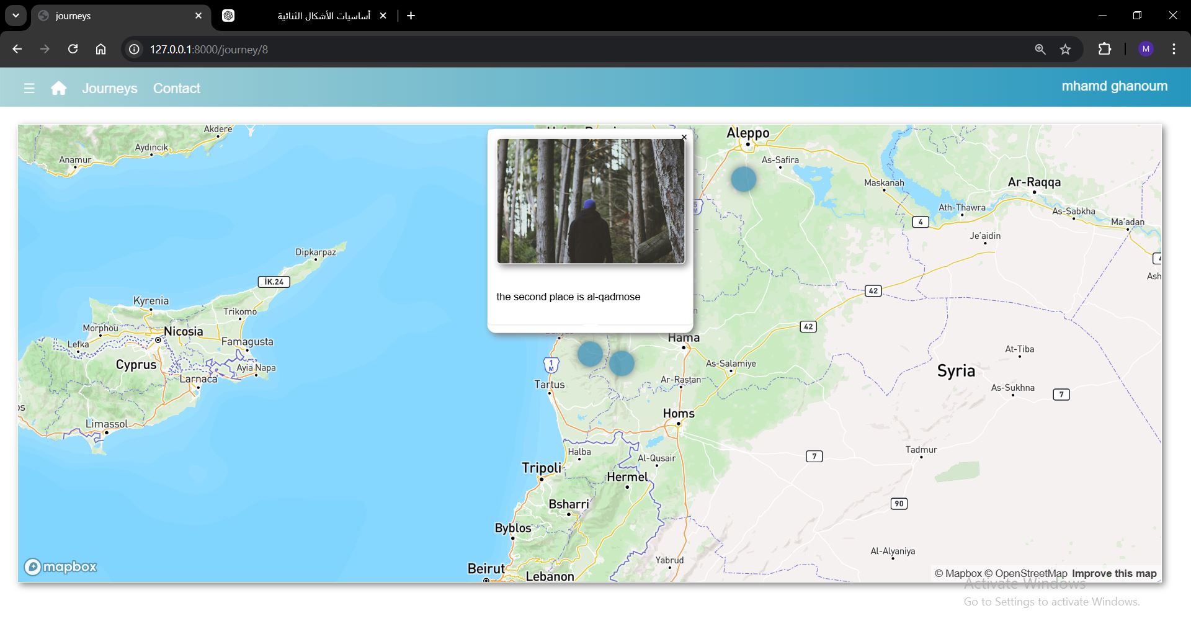
Task: Close the map popup
Action: click(684, 137)
